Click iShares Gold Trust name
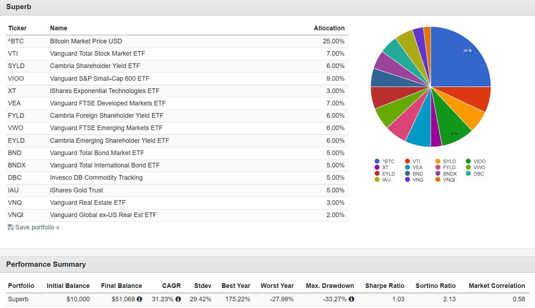Screen dimensions: 535x308 point(77,190)
